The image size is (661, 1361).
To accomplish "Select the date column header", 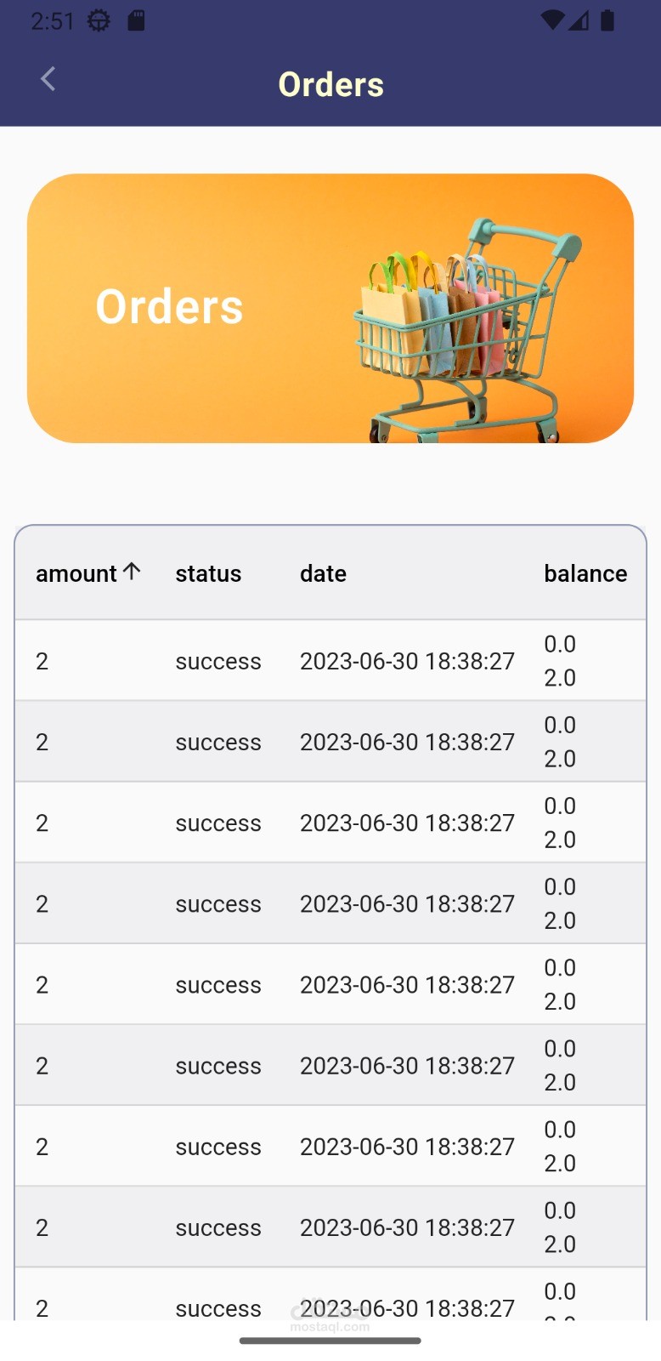I will tap(323, 574).
